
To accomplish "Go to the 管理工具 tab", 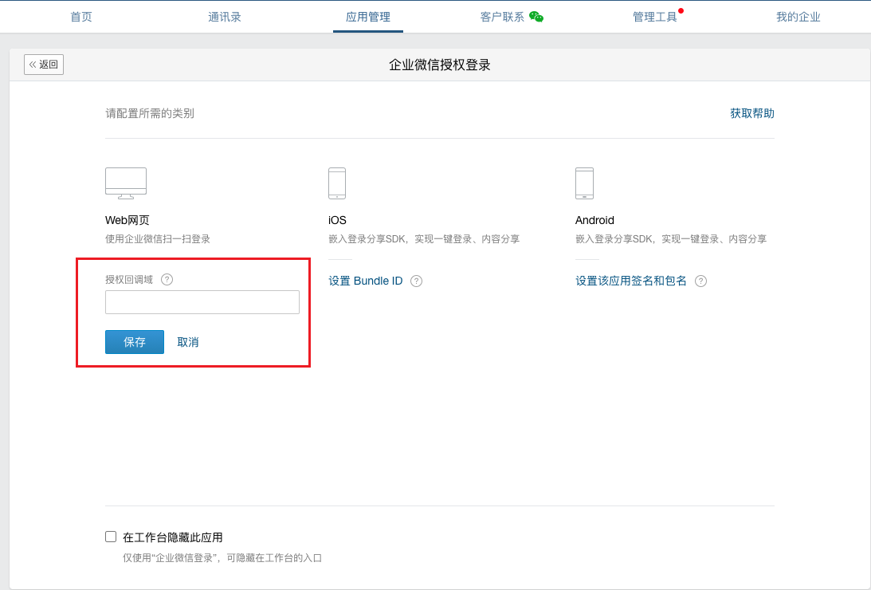I will tap(655, 17).
